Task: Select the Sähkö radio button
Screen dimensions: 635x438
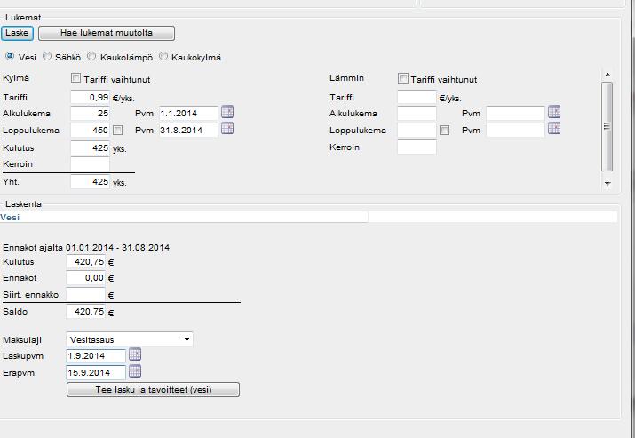Action: pos(47,56)
